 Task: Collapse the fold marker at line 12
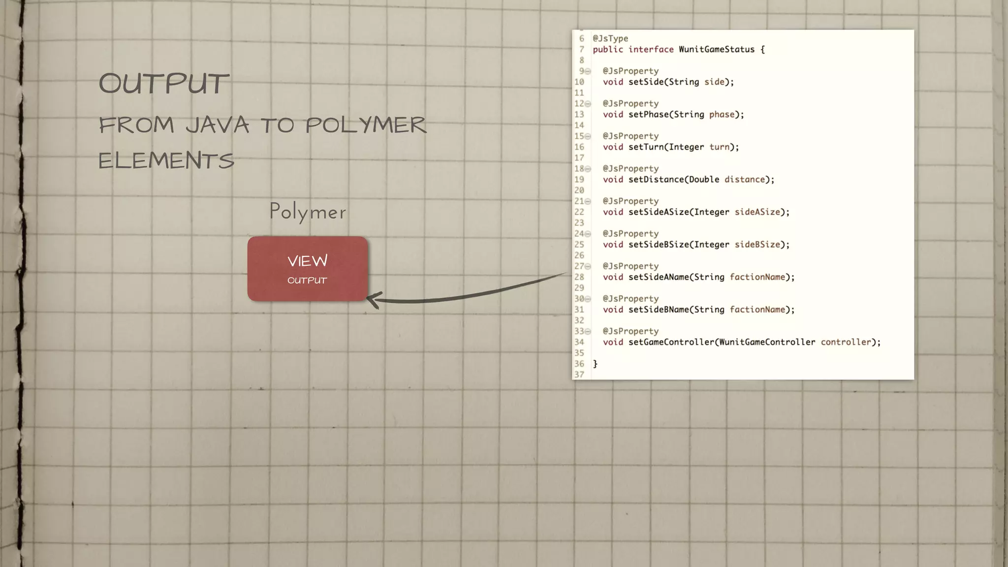(588, 104)
